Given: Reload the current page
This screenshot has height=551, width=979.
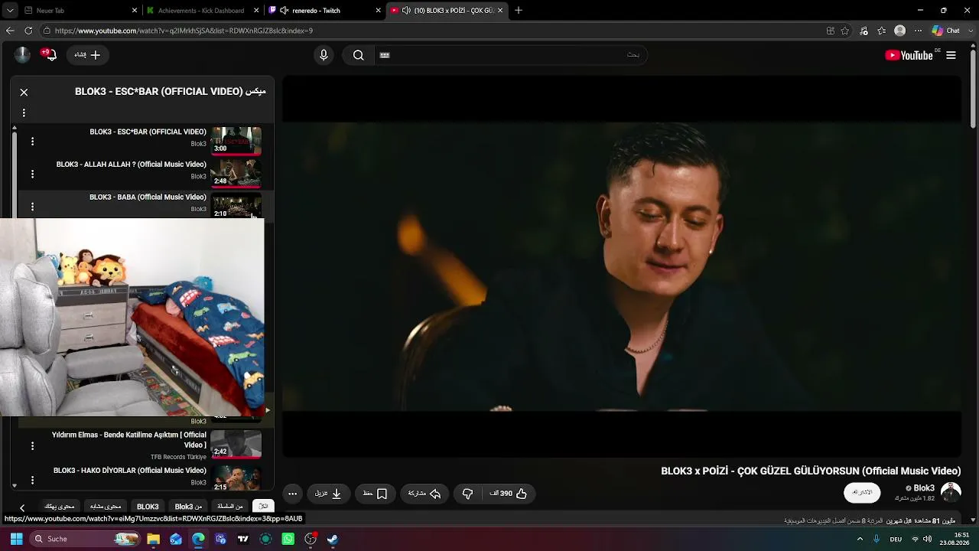Looking at the screenshot, I should pos(28,31).
